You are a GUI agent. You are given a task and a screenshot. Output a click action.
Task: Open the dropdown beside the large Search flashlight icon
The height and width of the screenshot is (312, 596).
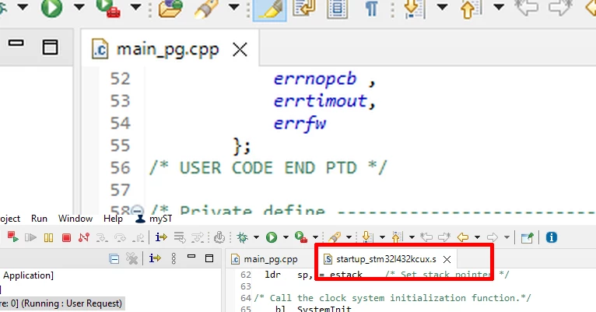(x=233, y=6)
